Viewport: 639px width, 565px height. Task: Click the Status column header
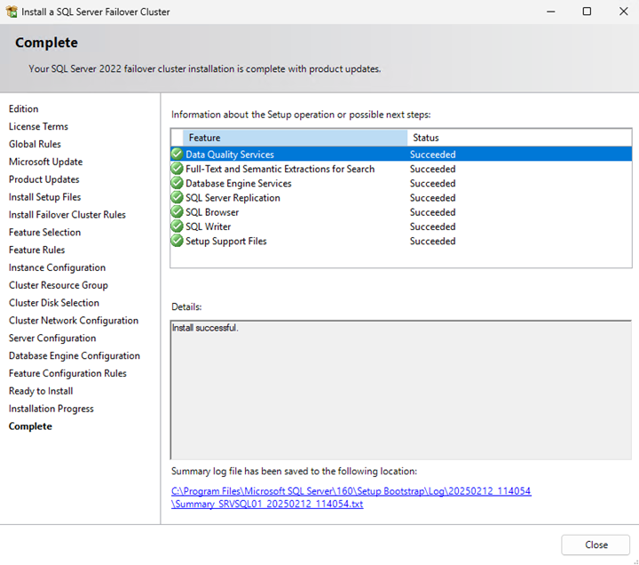coord(519,138)
